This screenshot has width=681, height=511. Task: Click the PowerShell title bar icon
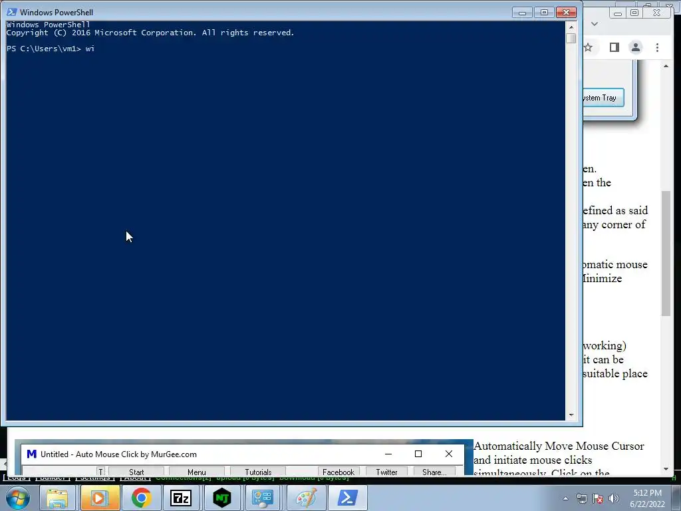pyautogui.click(x=11, y=12)
